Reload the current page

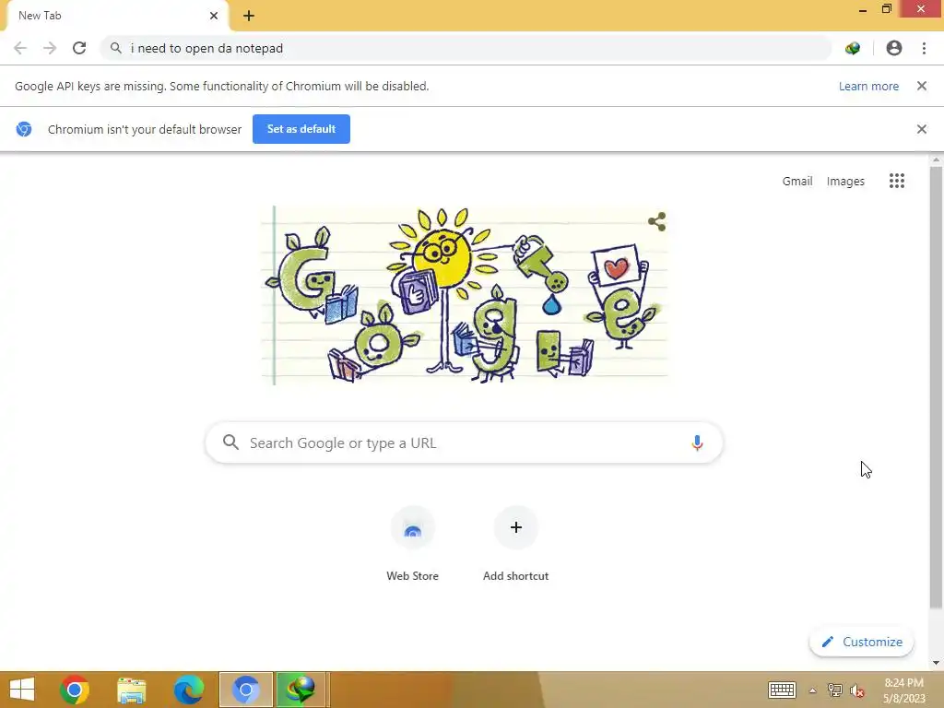pos(79,48)
